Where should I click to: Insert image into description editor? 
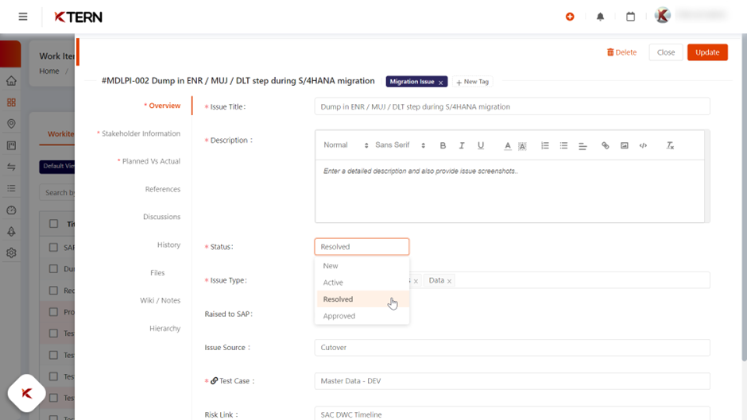click(625, 146)
